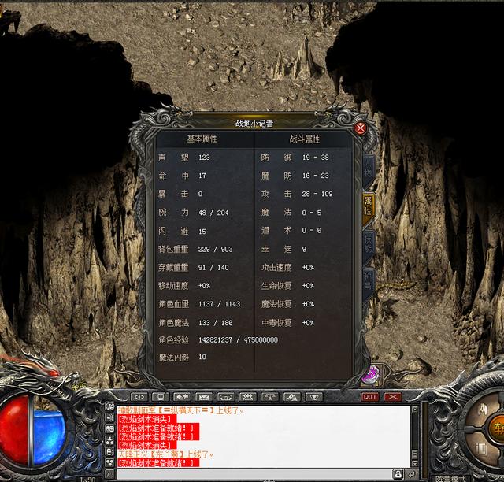Viewport: 504px width, 482px height.
Task: Close the character attributes panel
Action: point(361,128)
